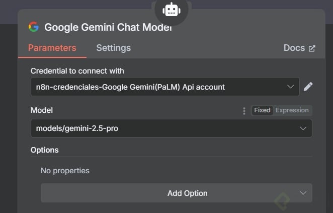Switch to the Parameters tab
This screenshot has width=333, height=213.
[x=52, y=48]
